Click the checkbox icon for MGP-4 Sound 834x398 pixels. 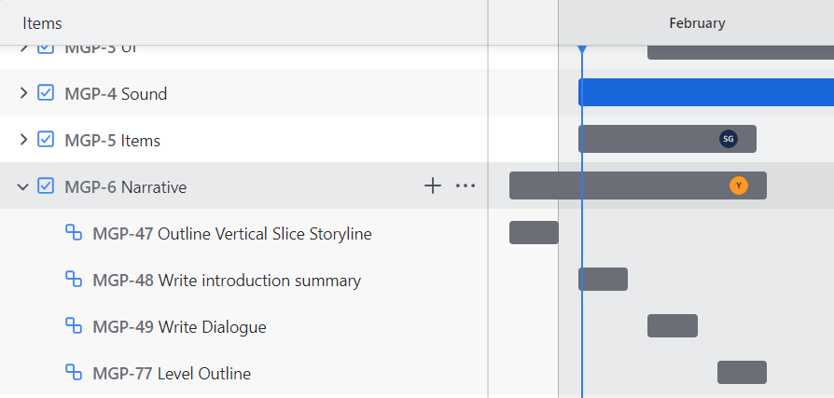pos(46,93)
